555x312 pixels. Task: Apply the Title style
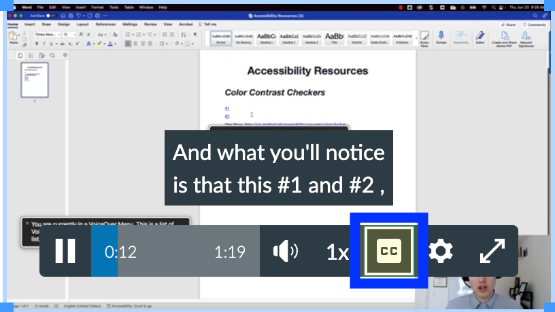click(334, 38)
